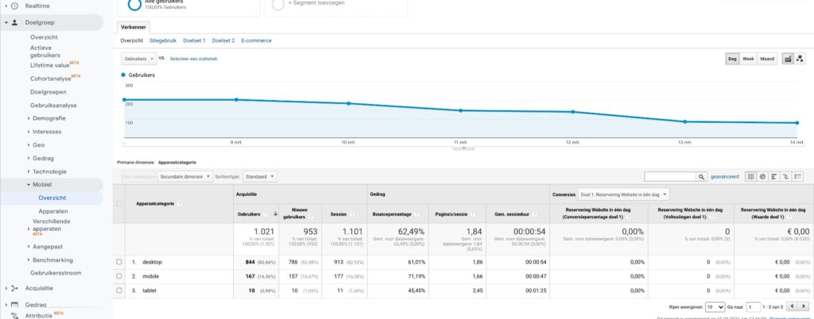This screenshot has height=319, width=814.
Task: Switch to line chart view
Action: point(788,59)
